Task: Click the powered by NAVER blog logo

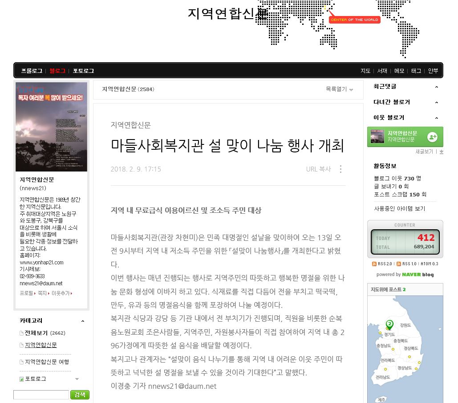Action: click(405, 275)
